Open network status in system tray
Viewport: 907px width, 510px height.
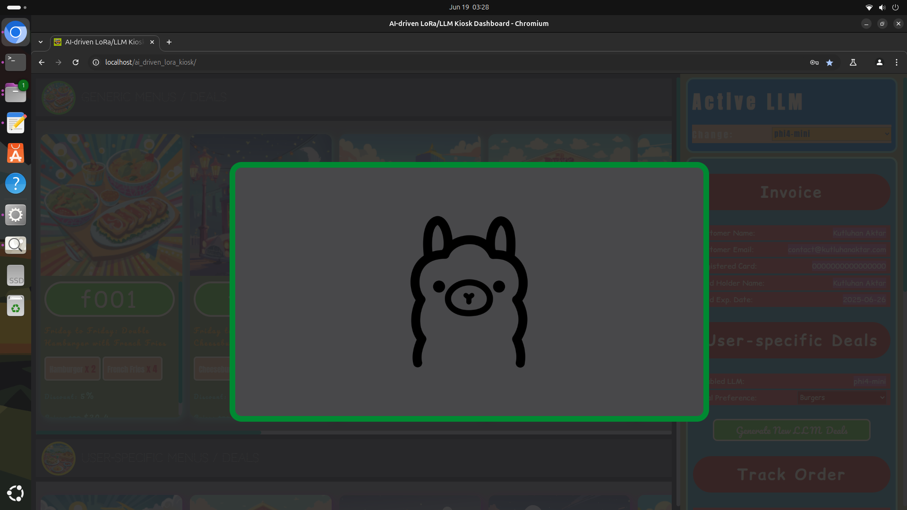pos(869,7)
